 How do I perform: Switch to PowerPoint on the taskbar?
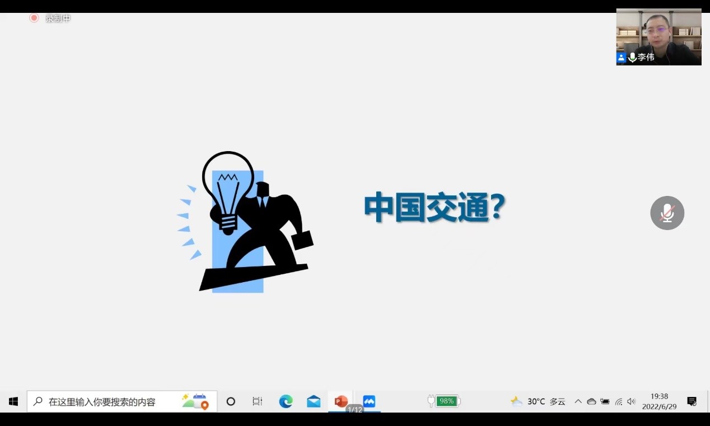[x=340, y=401]
